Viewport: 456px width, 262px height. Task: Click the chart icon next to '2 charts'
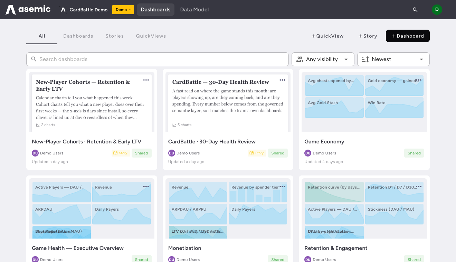(x=38, y=125)
